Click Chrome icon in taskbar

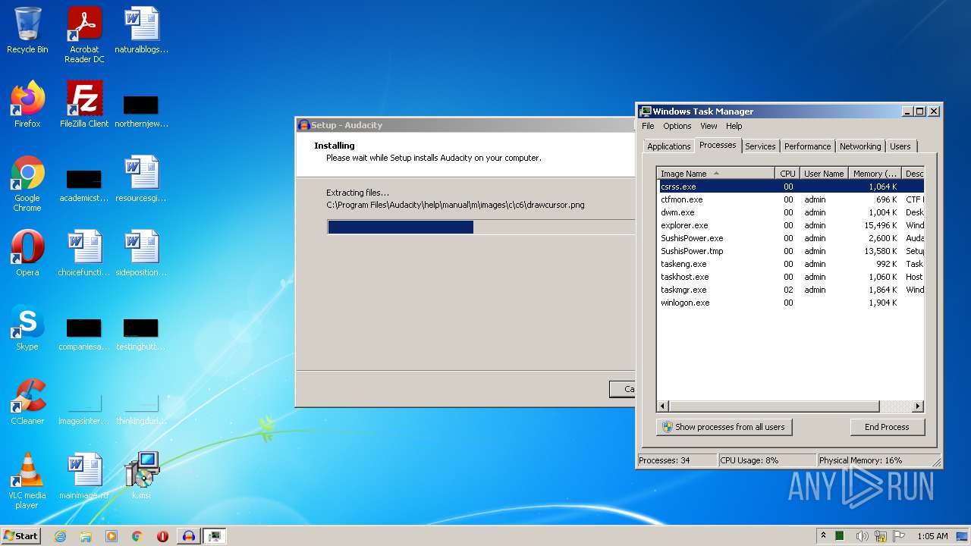pos(137,536)
